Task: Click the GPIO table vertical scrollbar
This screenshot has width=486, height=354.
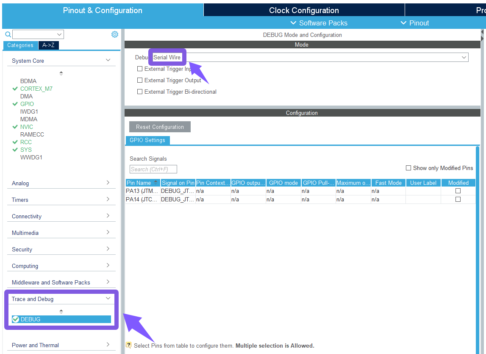Action: click(478, 250)
